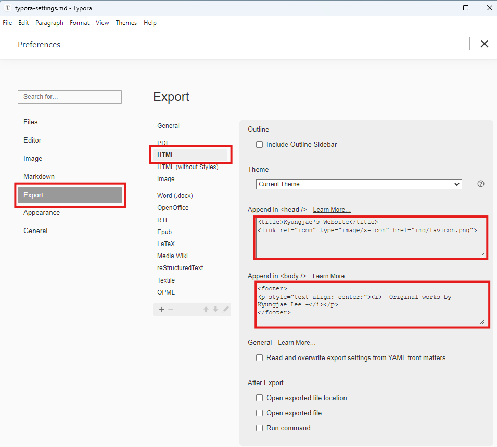The width and height of the screenshot is (497, 447).
Task: Click the resize handle of head textarea
Action: click(482, 256)
